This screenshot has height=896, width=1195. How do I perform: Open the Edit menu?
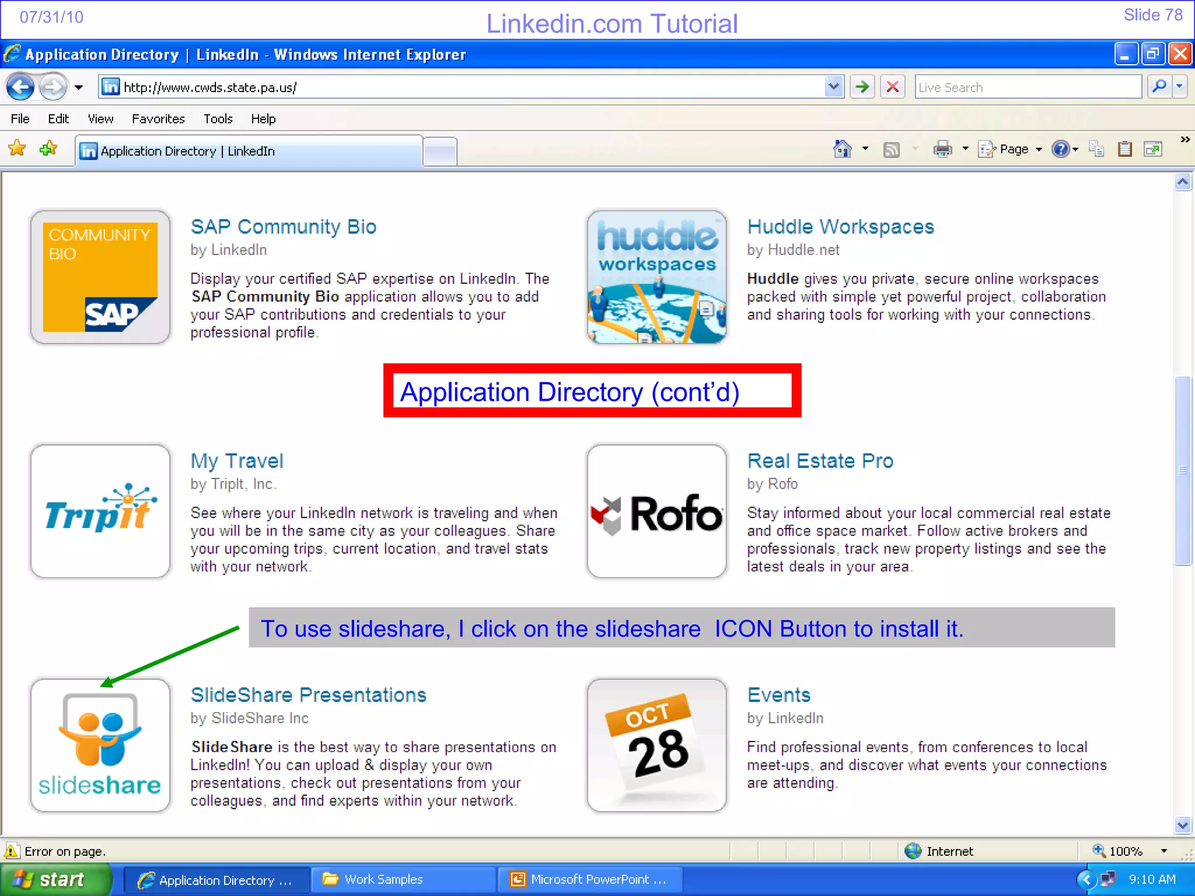[58, 119]
